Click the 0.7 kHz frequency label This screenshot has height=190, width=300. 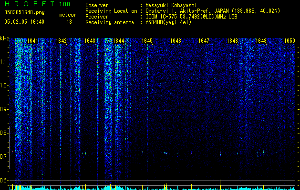pos(4,157)
